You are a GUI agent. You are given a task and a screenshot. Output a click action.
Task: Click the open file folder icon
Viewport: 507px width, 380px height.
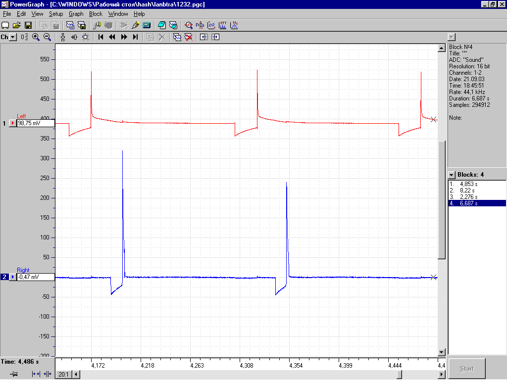17,25
